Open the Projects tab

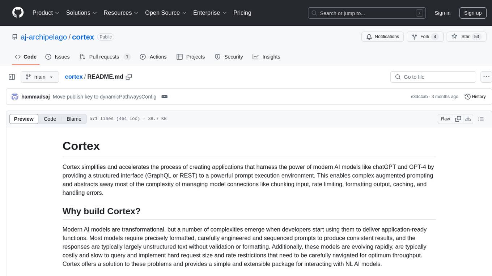(191, 57)
